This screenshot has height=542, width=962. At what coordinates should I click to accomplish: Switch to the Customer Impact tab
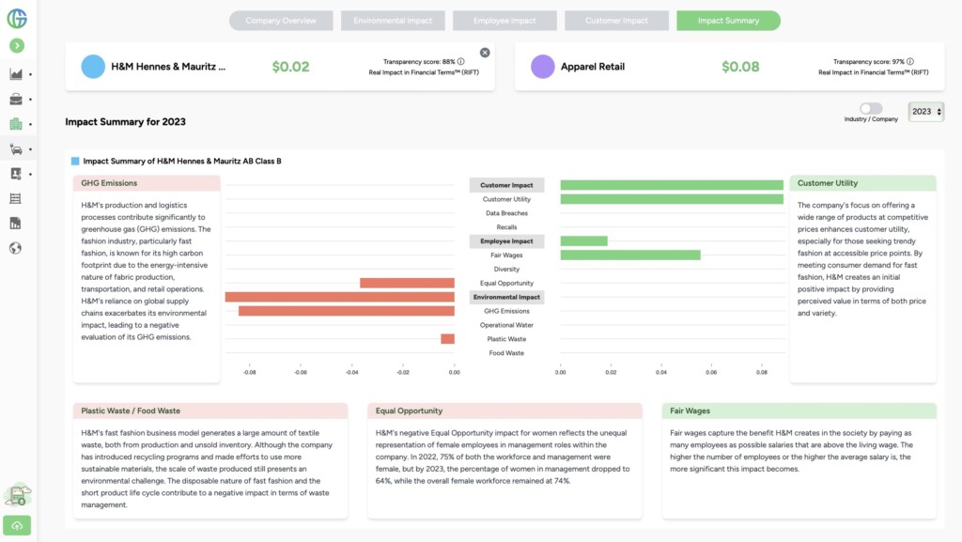[x=616, y=21]
